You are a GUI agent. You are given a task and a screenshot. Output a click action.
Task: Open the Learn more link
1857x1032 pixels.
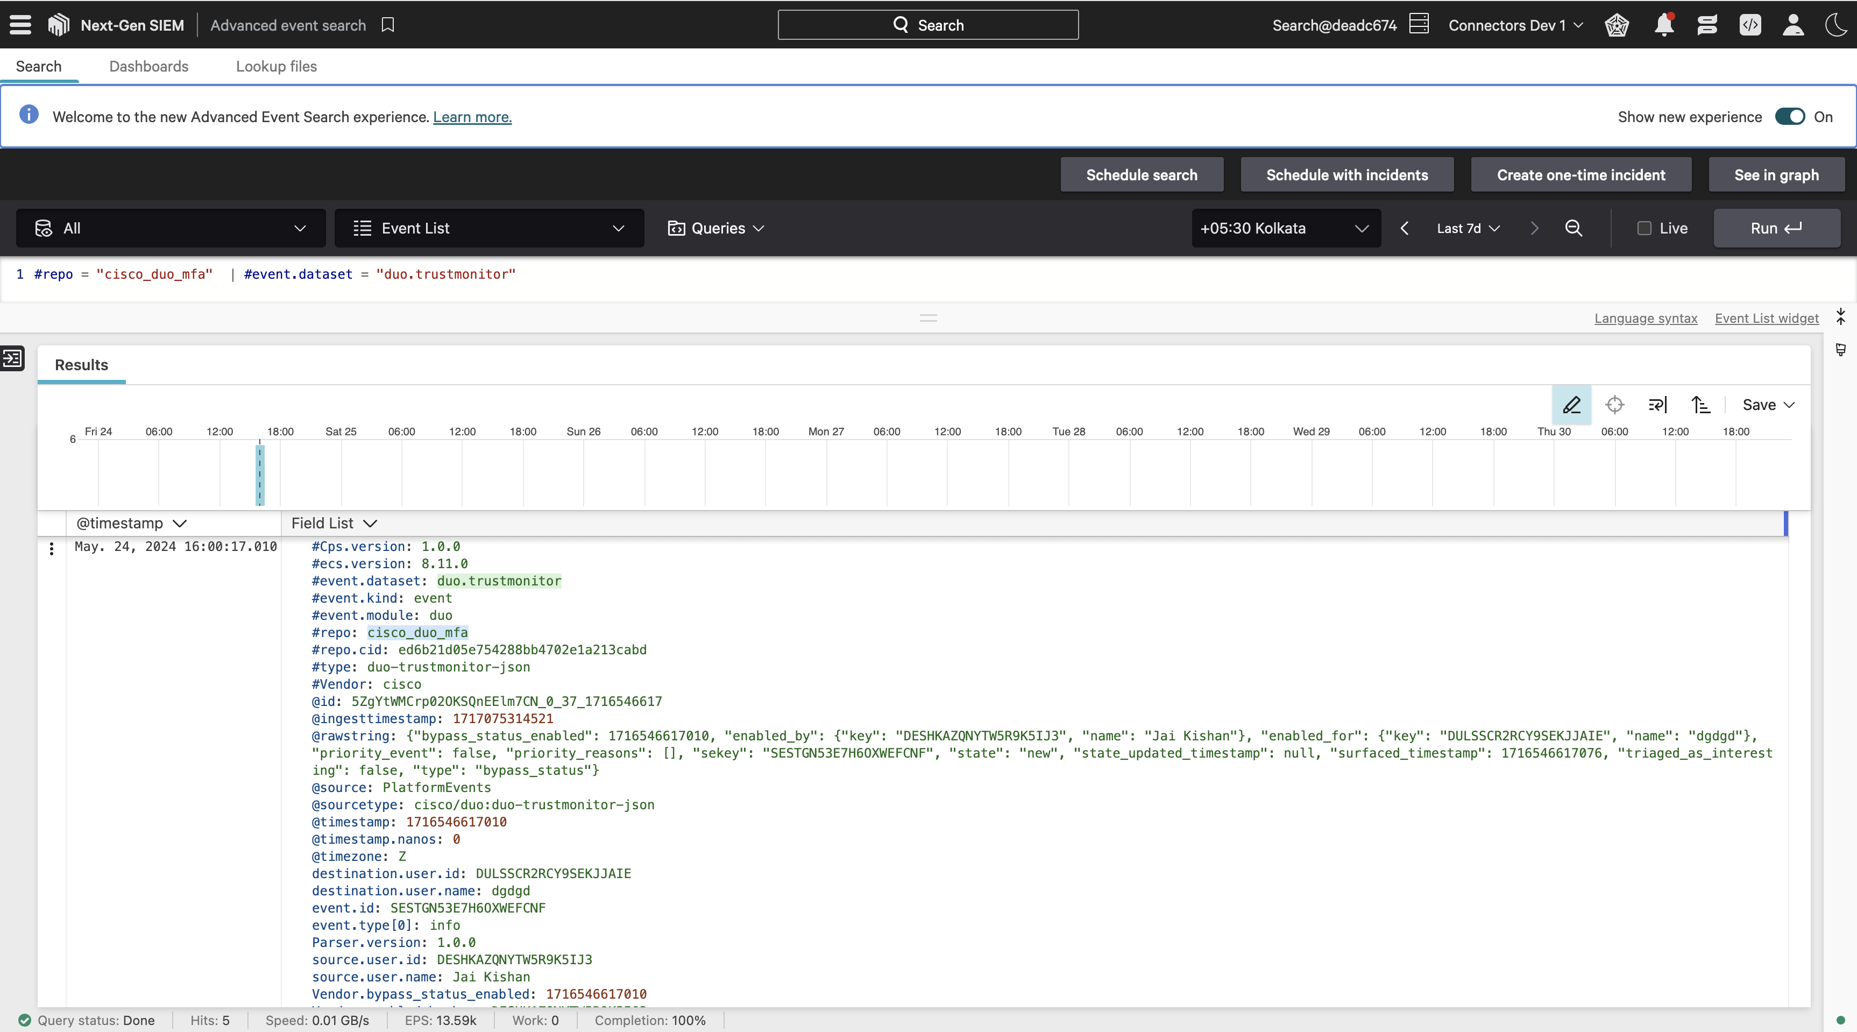pyautogui.click(x=472, y=117)
